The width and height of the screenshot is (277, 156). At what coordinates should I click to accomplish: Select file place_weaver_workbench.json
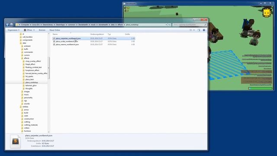[x=68, y=44]
